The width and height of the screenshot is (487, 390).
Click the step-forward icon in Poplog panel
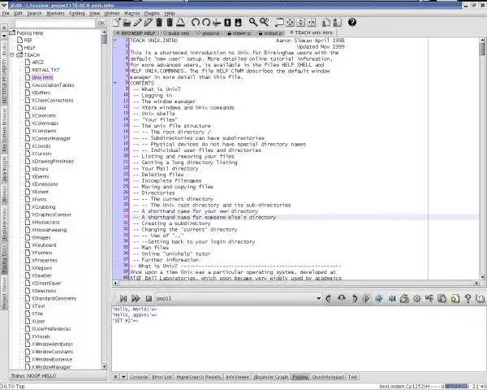(x=123, y=298)
